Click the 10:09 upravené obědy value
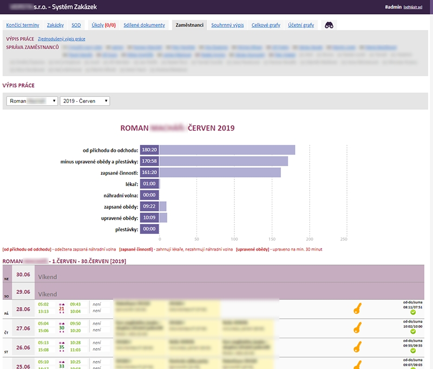 (x=149, y=218)
